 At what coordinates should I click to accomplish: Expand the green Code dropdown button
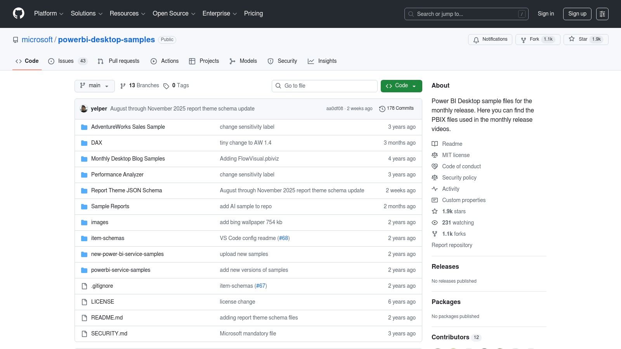[401, 86]
